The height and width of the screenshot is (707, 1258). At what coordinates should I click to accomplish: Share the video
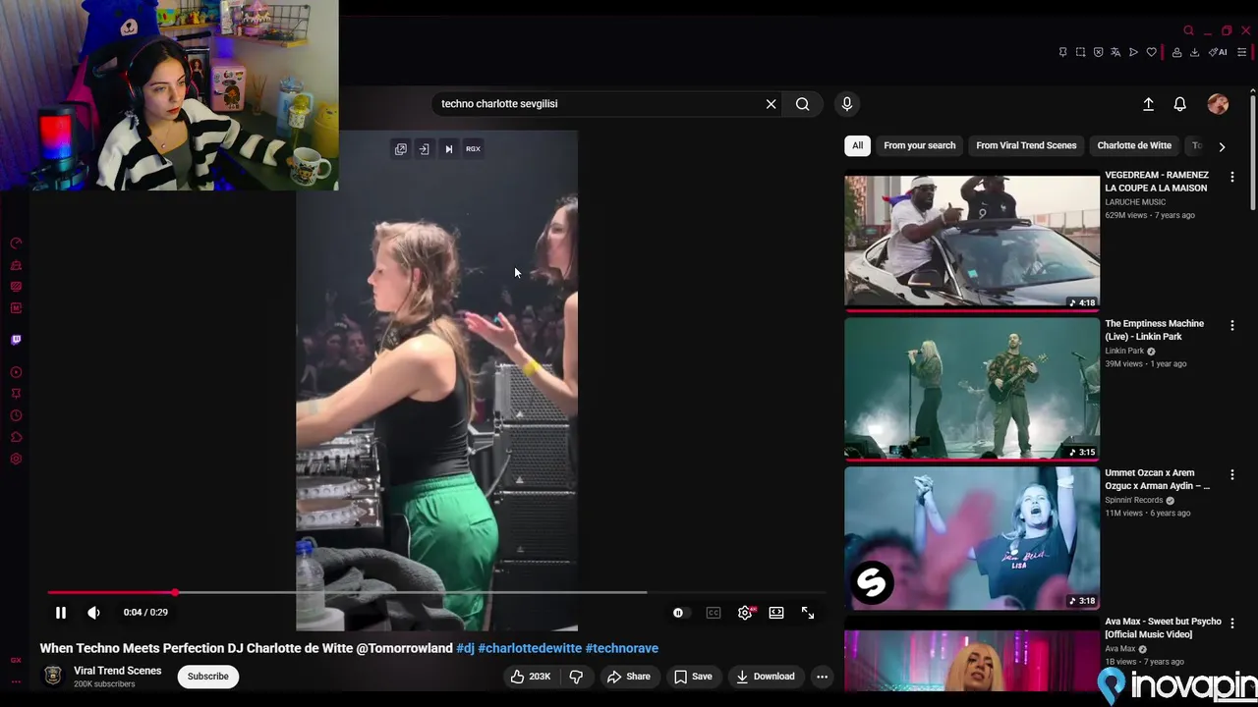628,677
